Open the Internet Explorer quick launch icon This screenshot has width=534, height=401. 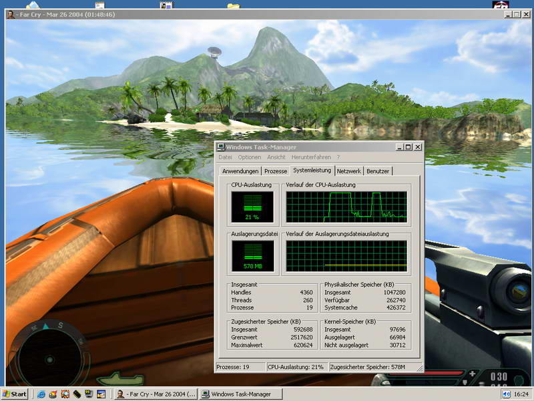tap(41, 394)
